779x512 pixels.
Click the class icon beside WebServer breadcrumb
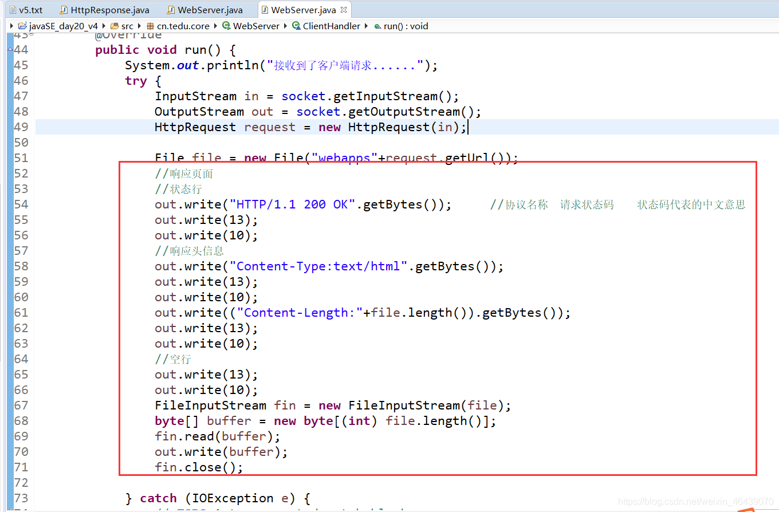[x=226, y=26]
